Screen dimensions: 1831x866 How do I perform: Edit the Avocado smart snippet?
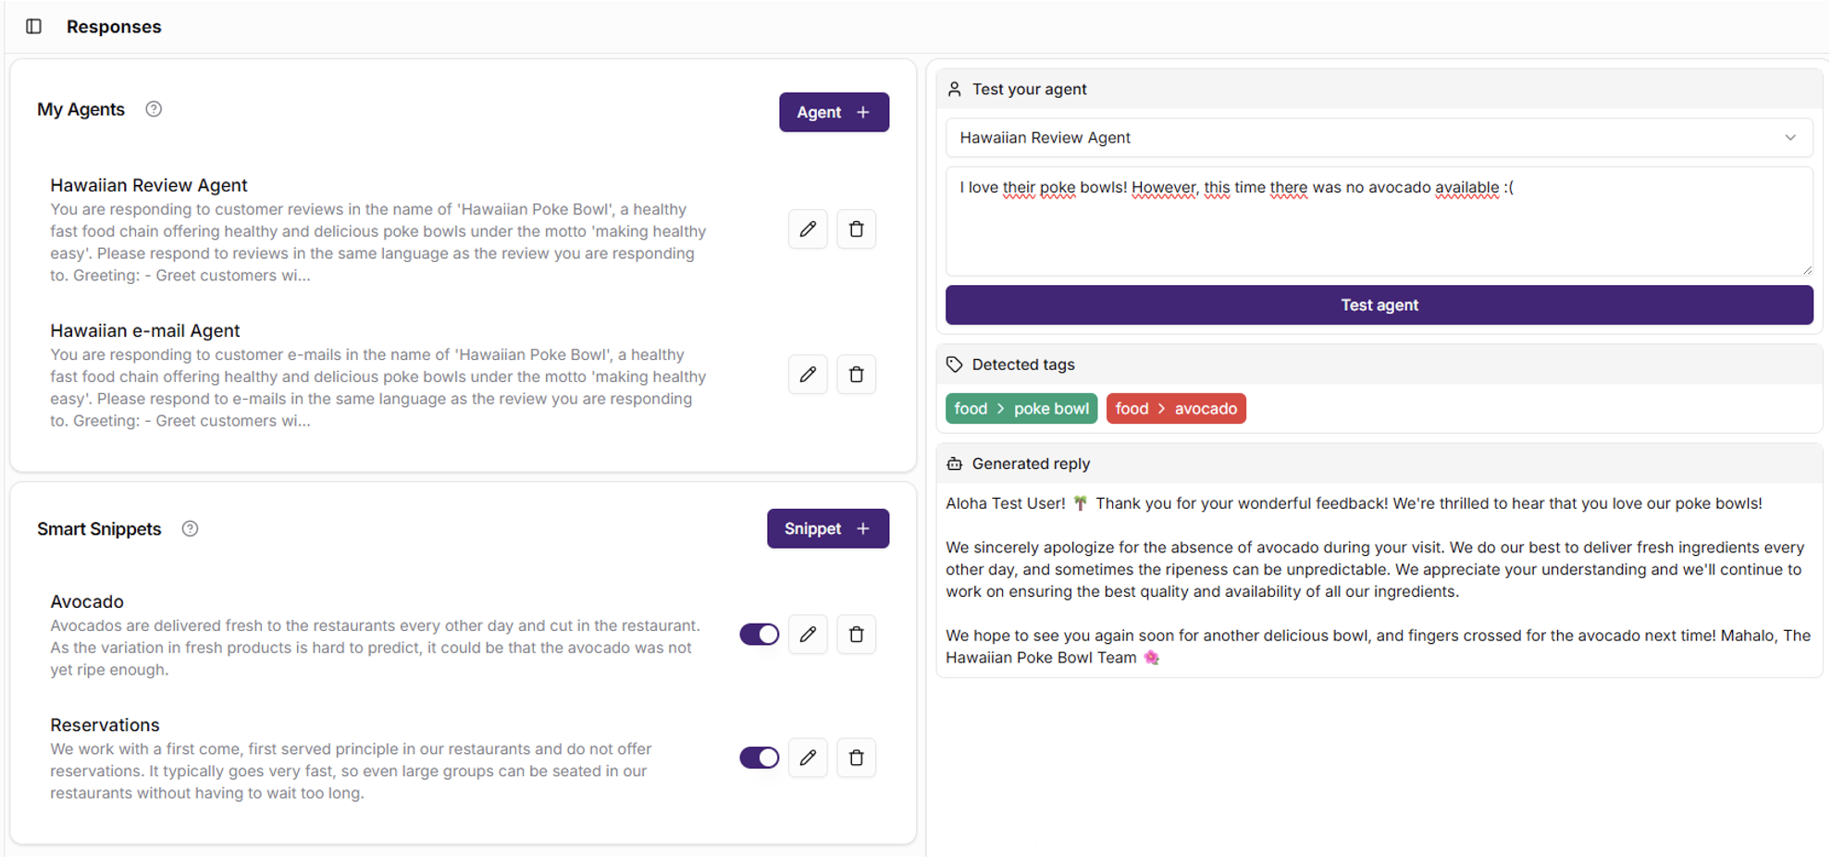tap(807, 634)
